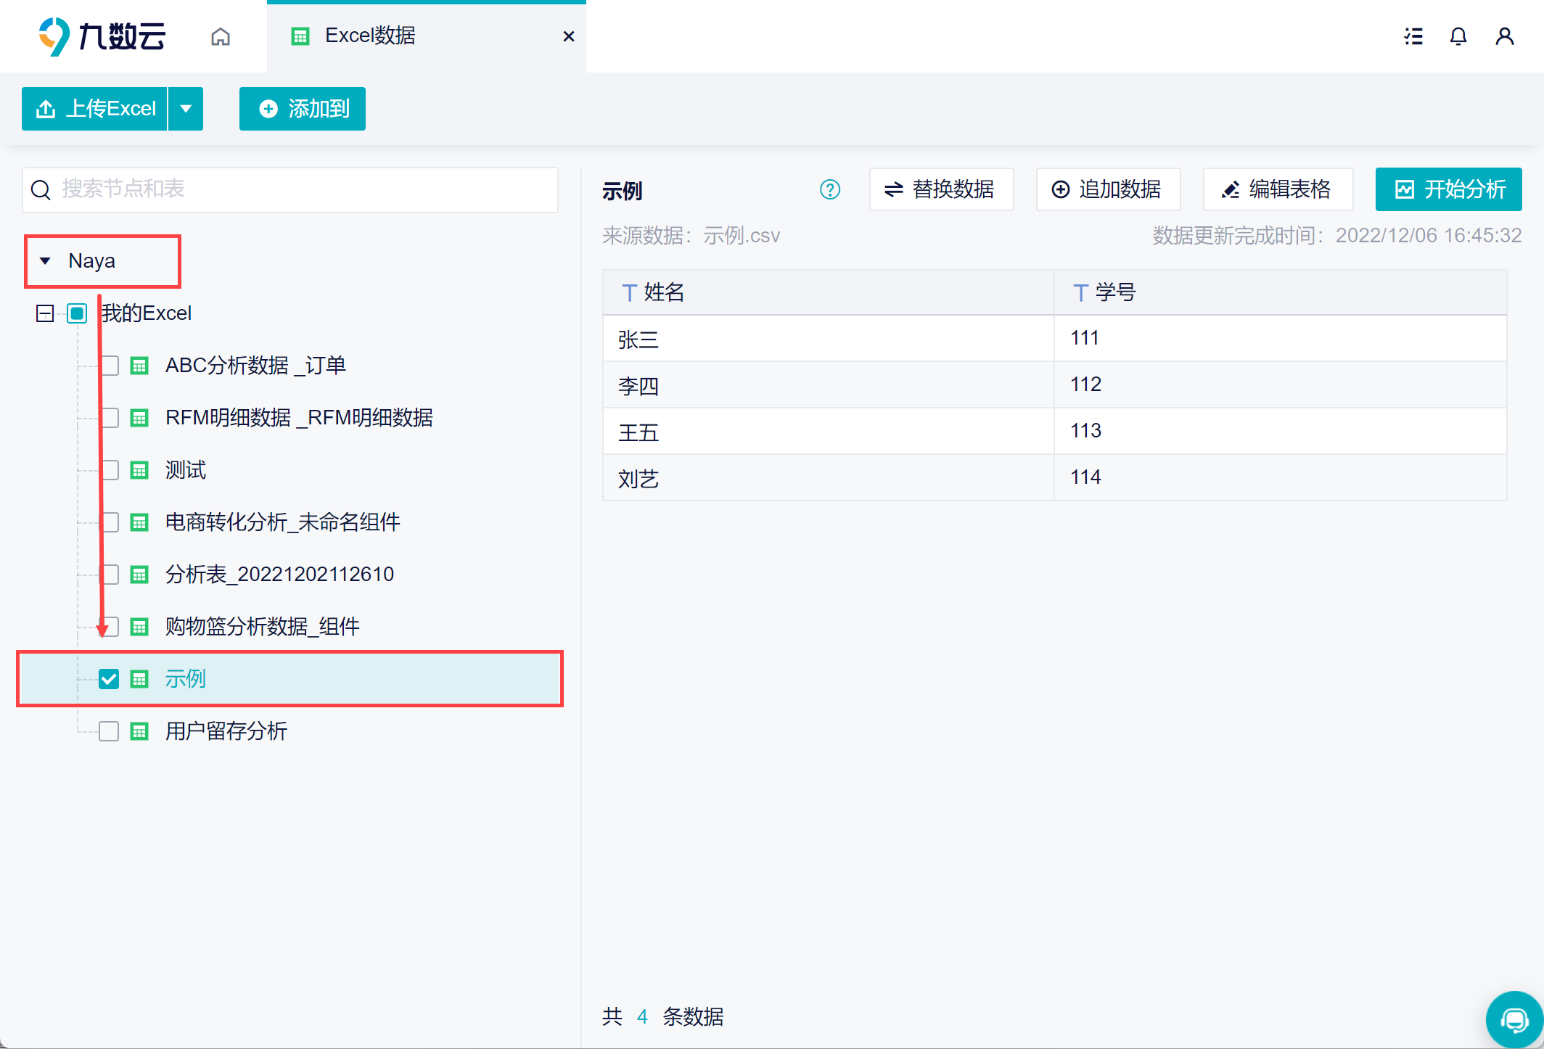1544x1049 pixels.
Task: Uncheck the 示例 table checkbox
Action: click(109, 679)
